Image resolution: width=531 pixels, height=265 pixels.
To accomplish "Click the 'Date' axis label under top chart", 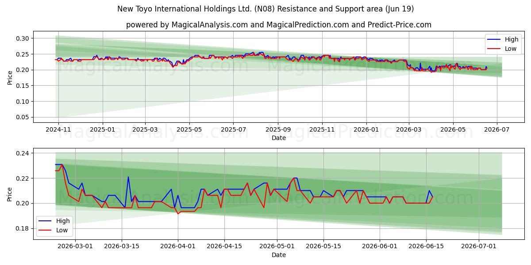I will [279, 138].
